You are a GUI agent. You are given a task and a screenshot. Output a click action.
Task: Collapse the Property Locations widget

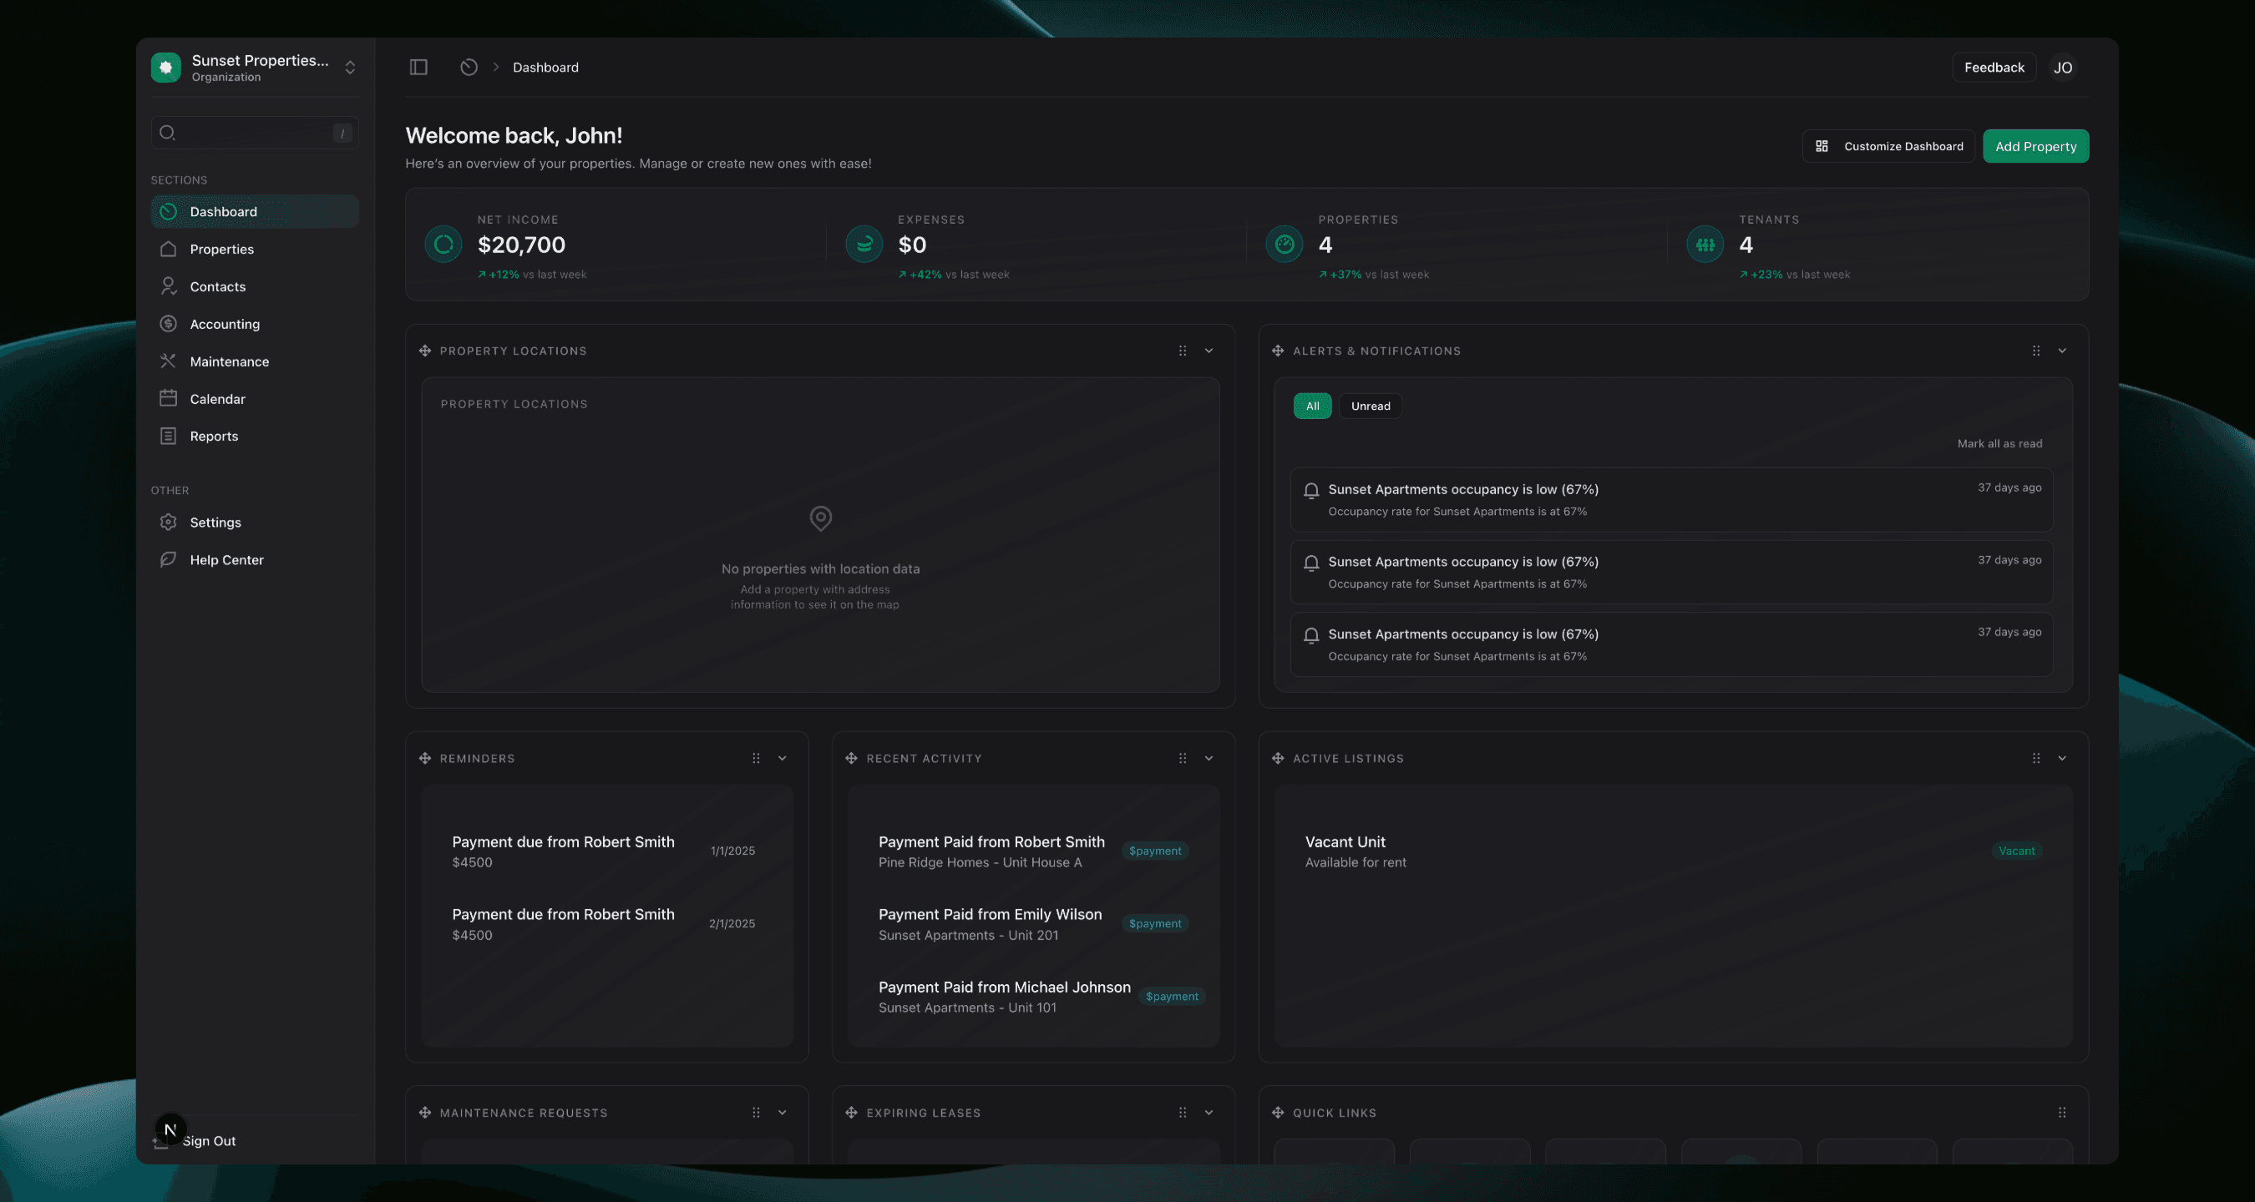(x=1209, y=351)
